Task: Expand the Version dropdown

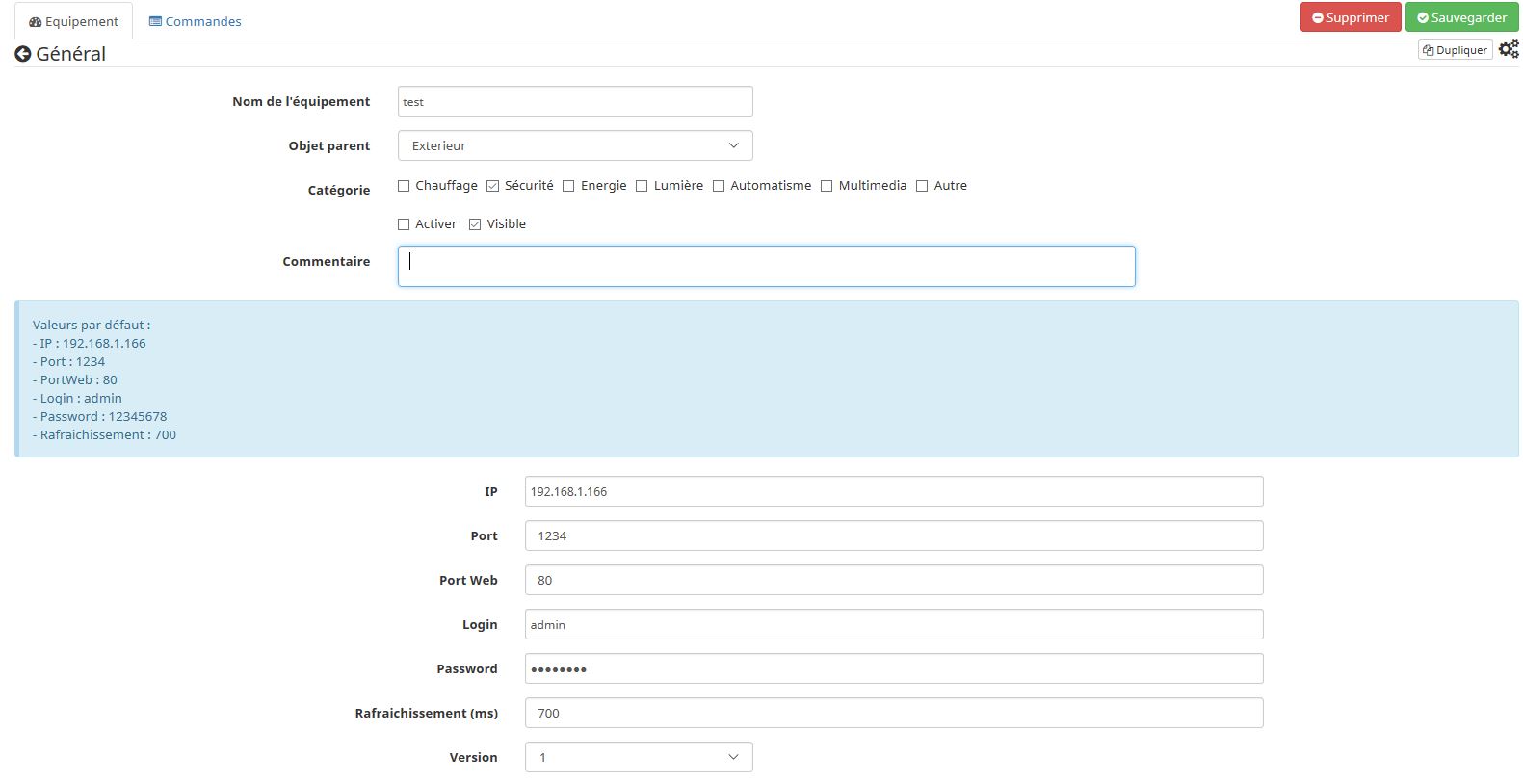Action: pyautogui.click(x=638, y=757)
